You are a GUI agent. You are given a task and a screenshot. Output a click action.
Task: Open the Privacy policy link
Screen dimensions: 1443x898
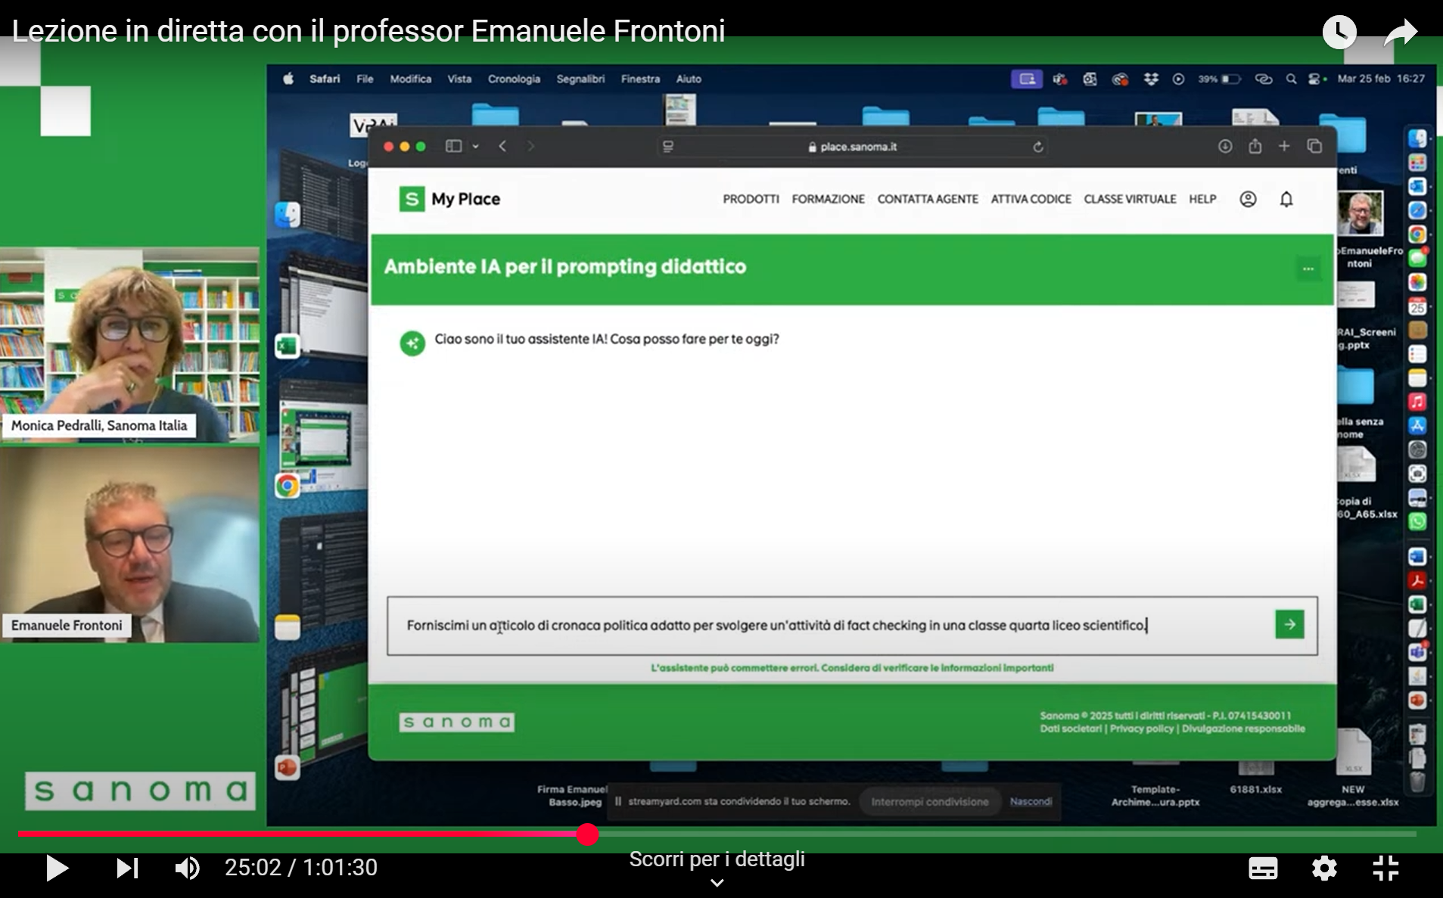1142,729
